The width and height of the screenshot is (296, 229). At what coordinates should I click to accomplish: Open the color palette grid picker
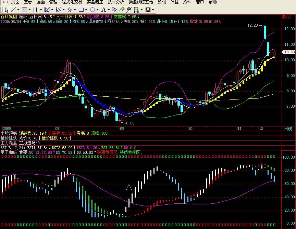tap(136, 10)
